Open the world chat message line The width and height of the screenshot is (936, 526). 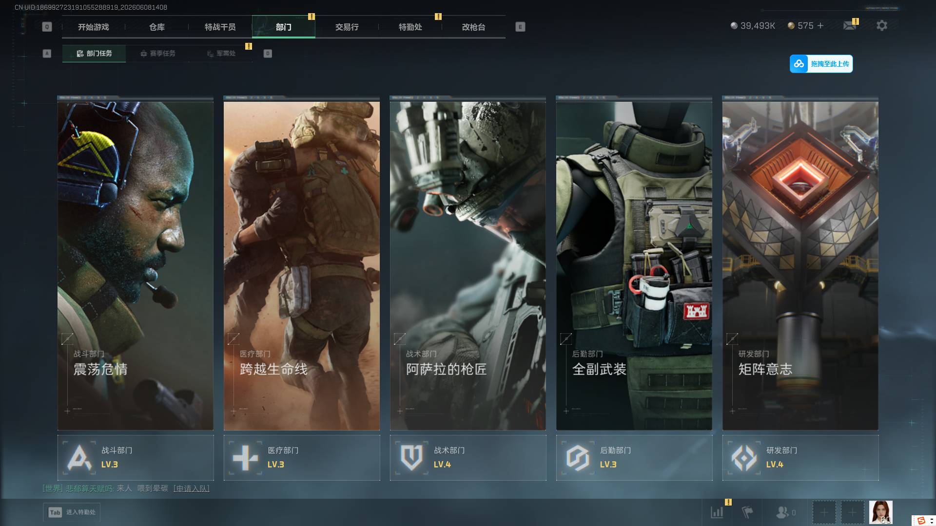(126, 488)
